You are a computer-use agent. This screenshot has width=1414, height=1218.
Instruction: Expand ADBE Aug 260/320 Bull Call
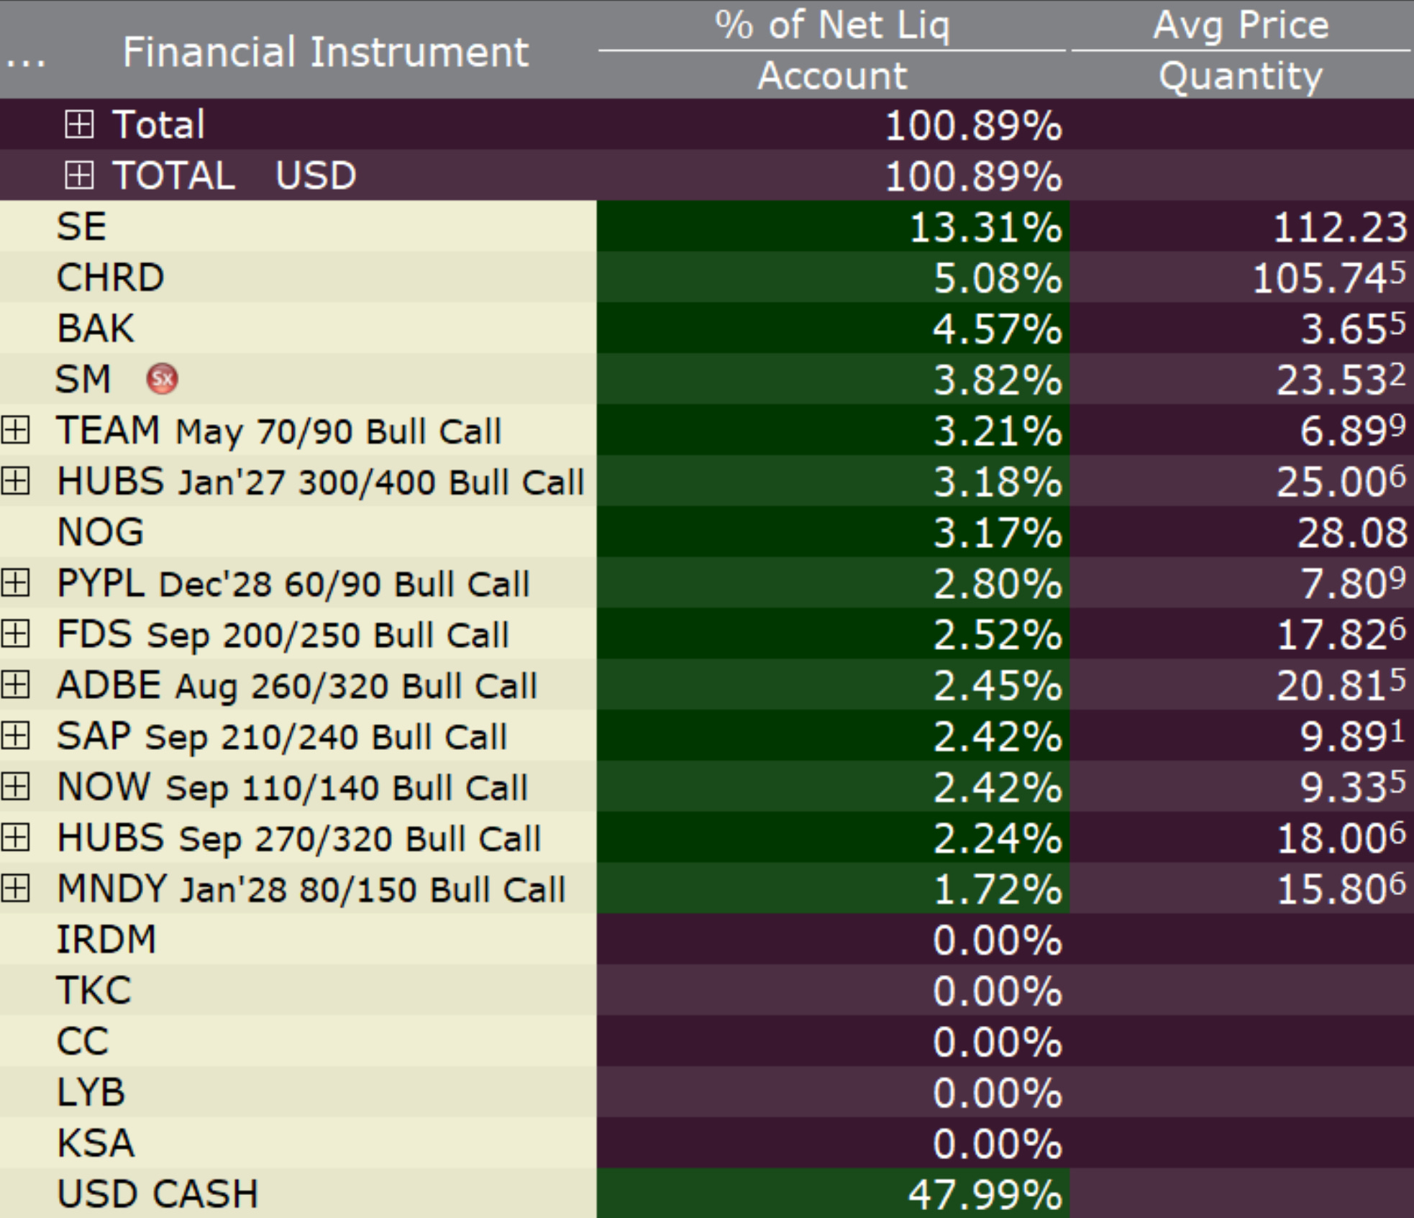click(15, 685)
